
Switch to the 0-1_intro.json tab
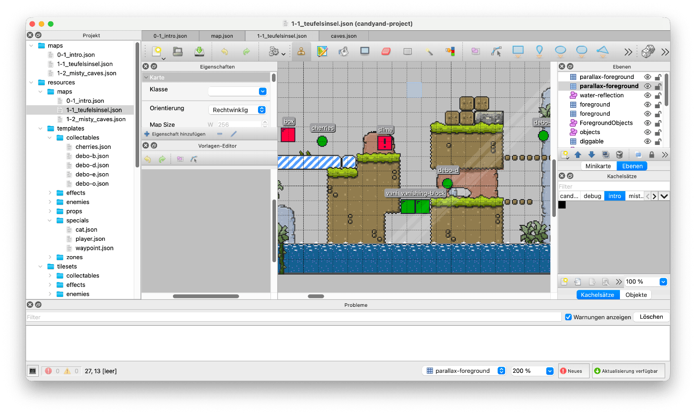point(170,36)
